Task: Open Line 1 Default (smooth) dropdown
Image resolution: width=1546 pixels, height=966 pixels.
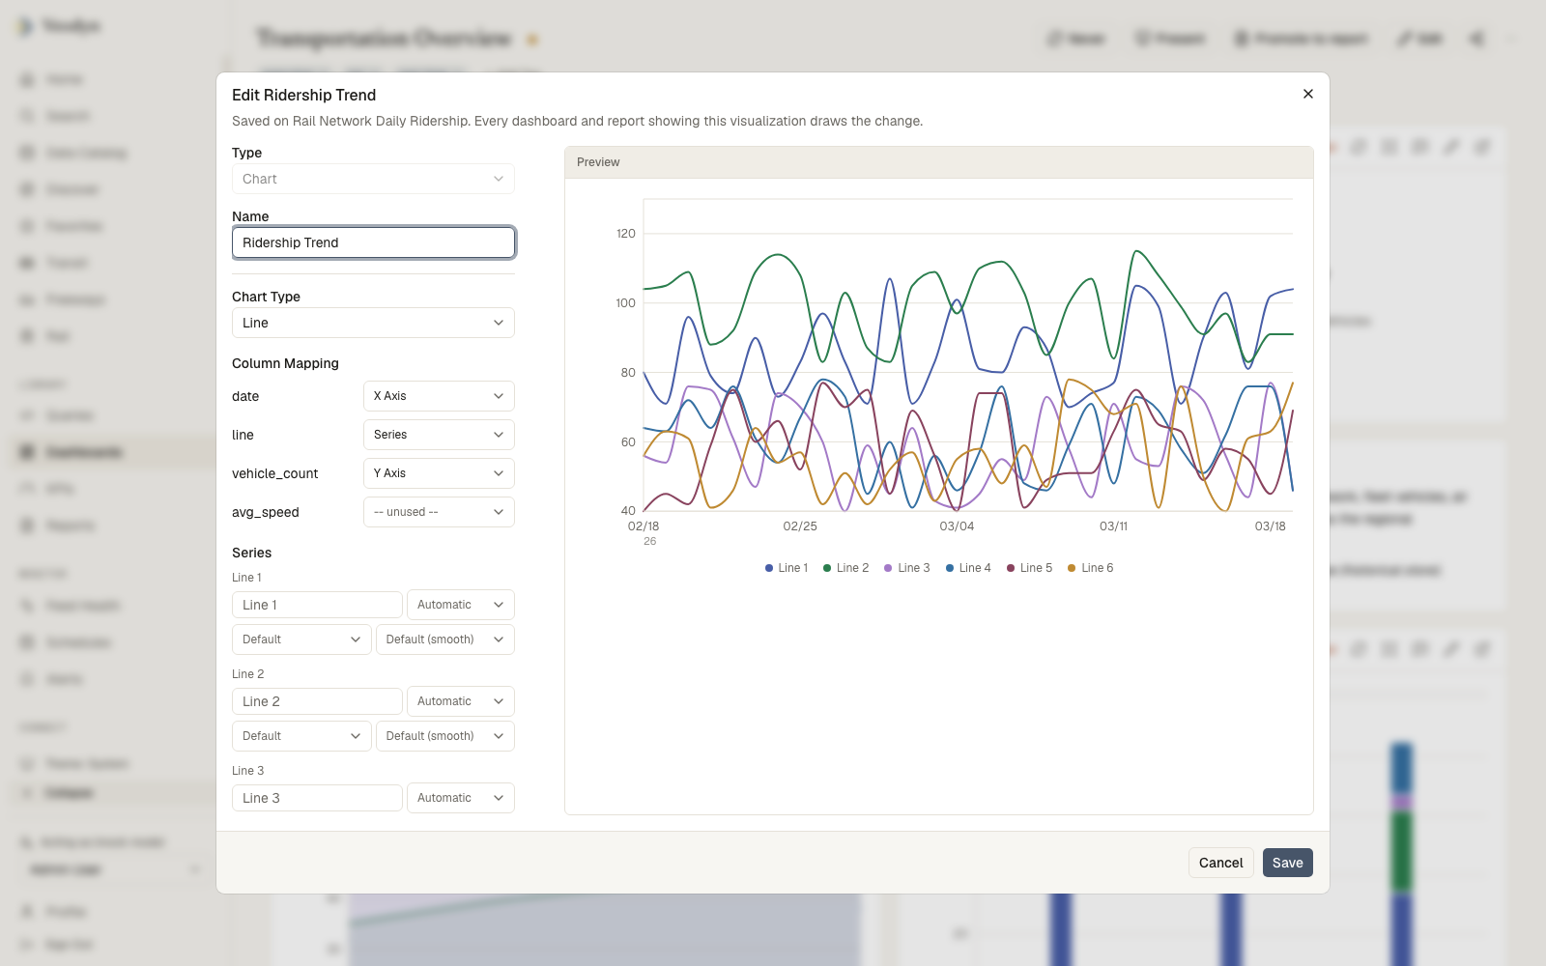Action: (x=445, y=639)
